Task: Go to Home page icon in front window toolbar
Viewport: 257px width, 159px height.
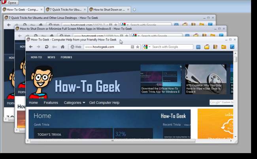Action: [x=62, y=47]
